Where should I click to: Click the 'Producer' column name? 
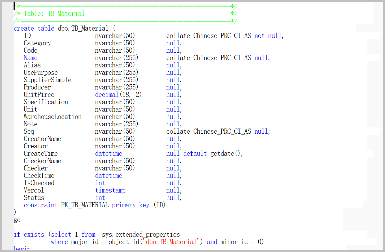pos(37,87)
